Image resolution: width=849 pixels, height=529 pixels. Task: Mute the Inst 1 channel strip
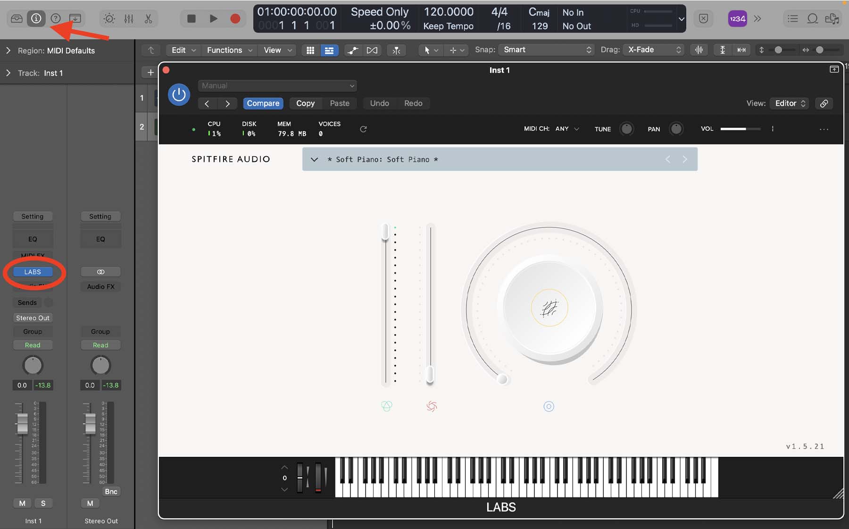point(22,503)
